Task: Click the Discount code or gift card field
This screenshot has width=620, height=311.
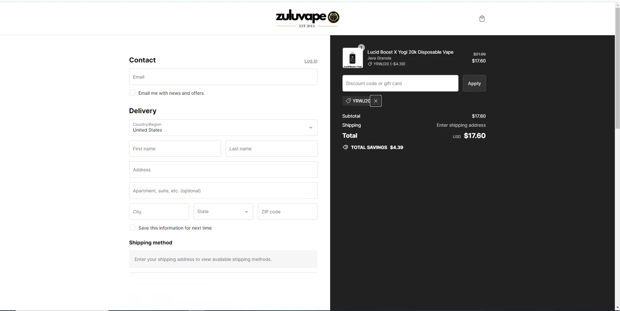Action: (x=400, y=84)
